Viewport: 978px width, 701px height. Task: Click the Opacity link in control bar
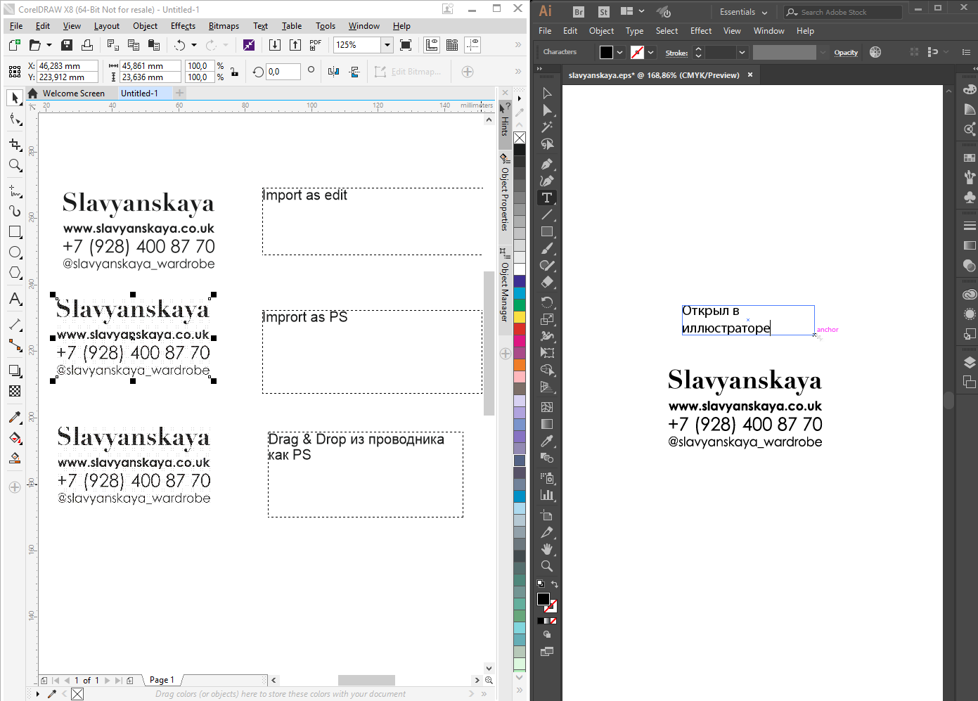(x=846, y=53)
